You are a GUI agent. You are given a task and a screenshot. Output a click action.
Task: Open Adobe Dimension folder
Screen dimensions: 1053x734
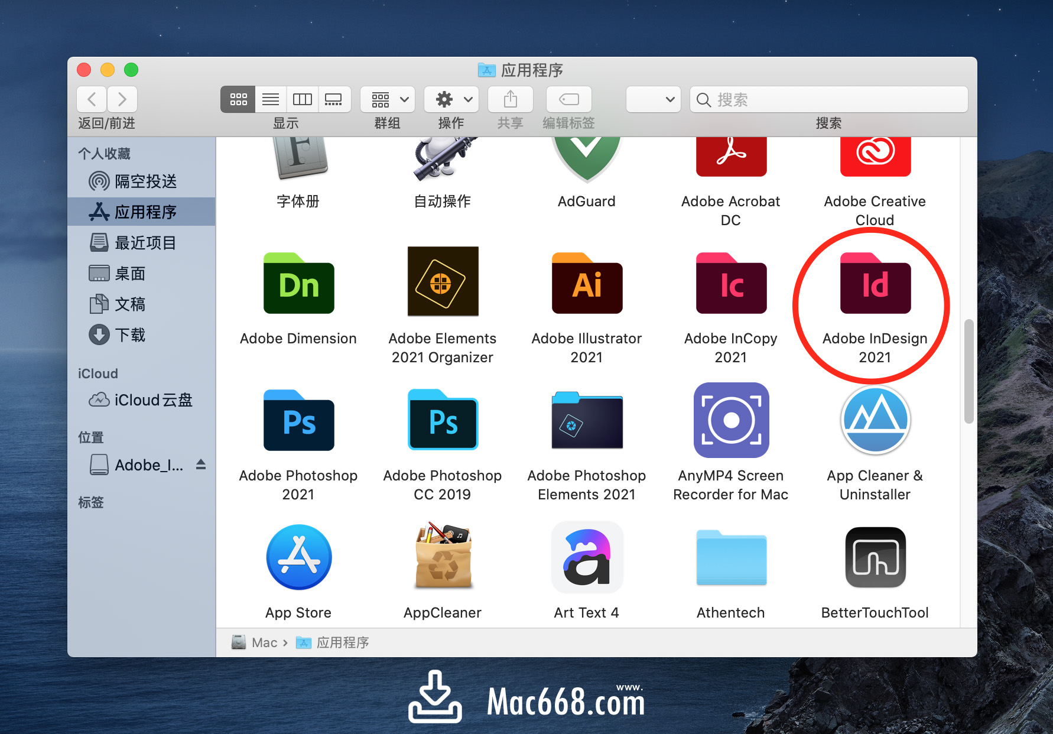click(x=298, y=283)
